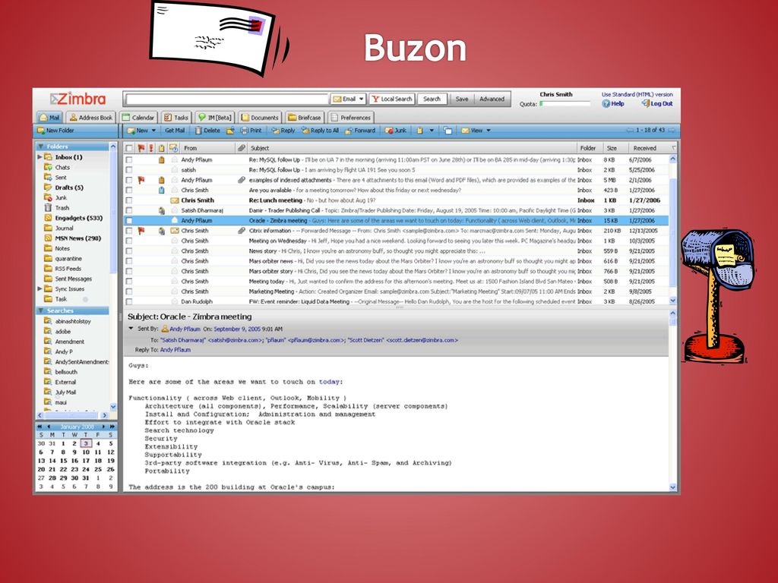Tick checkbox for Citrix information message
The width and height of the screenshot is (778, 583).
coord(129,231)
